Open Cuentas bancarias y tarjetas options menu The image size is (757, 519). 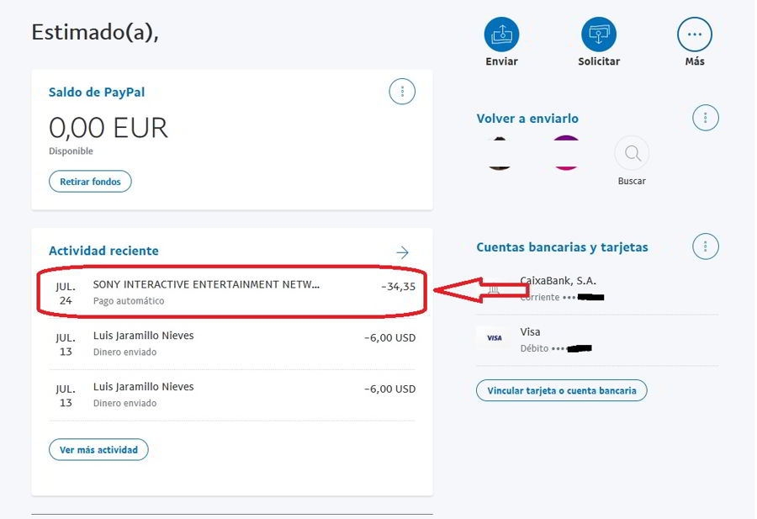pyautogui.click(x=706, y=246)
